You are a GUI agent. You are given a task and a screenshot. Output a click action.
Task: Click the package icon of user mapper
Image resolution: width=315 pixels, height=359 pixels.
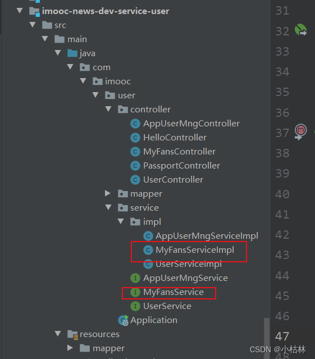(x=123, y=194)
